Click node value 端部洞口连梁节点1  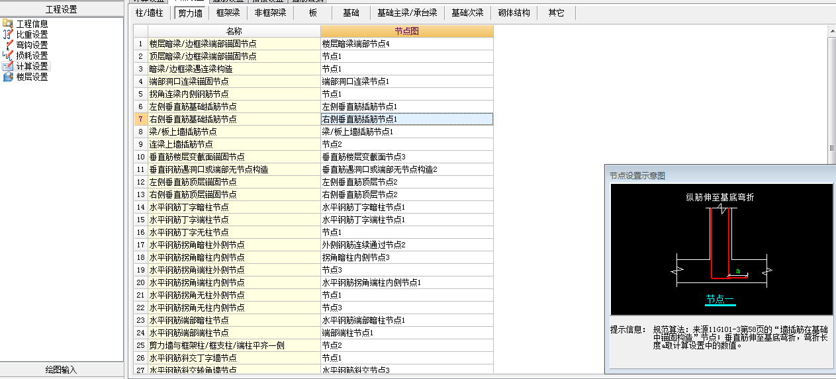pyautogui.click(x=407, y=81)
